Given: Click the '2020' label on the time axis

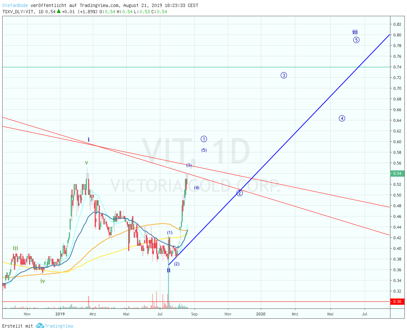Looking at the screenshot, I should coord(261,314).
